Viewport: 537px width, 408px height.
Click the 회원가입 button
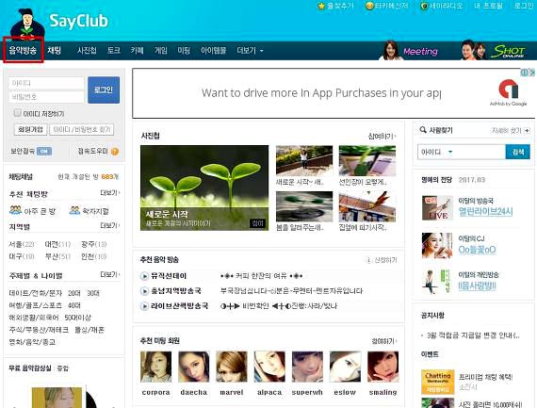pos(30,129)
